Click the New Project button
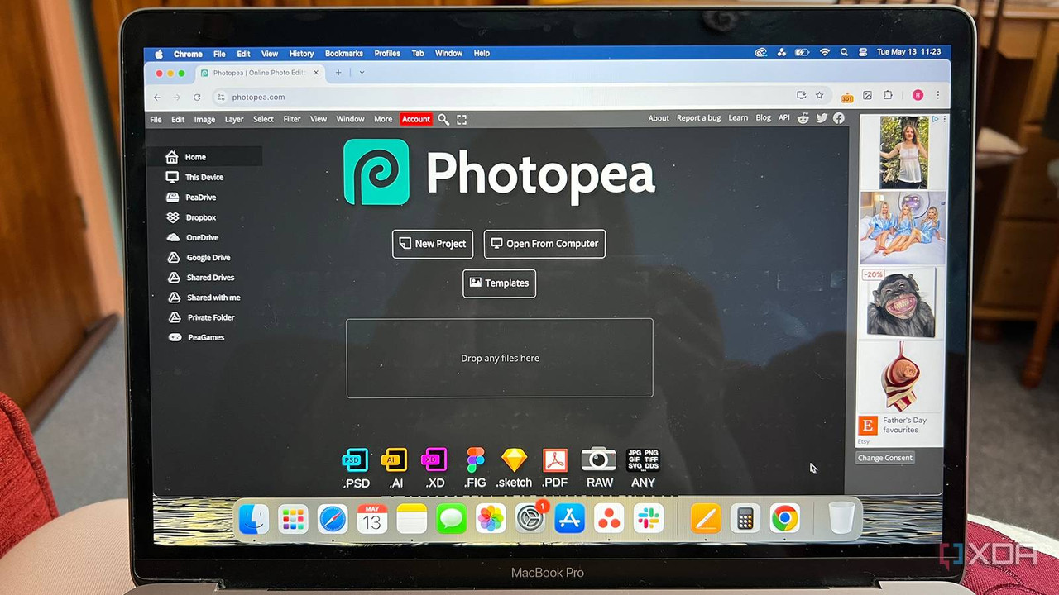 (x=433, y=244)
